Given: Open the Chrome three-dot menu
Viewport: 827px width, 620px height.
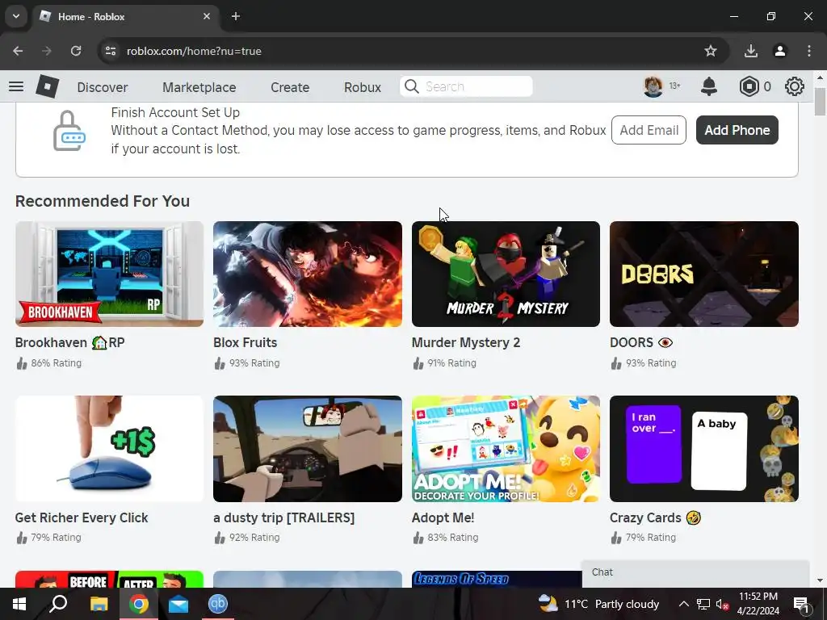Looking at the screenshot, I should pyautogui.click(x=808, y=51).
